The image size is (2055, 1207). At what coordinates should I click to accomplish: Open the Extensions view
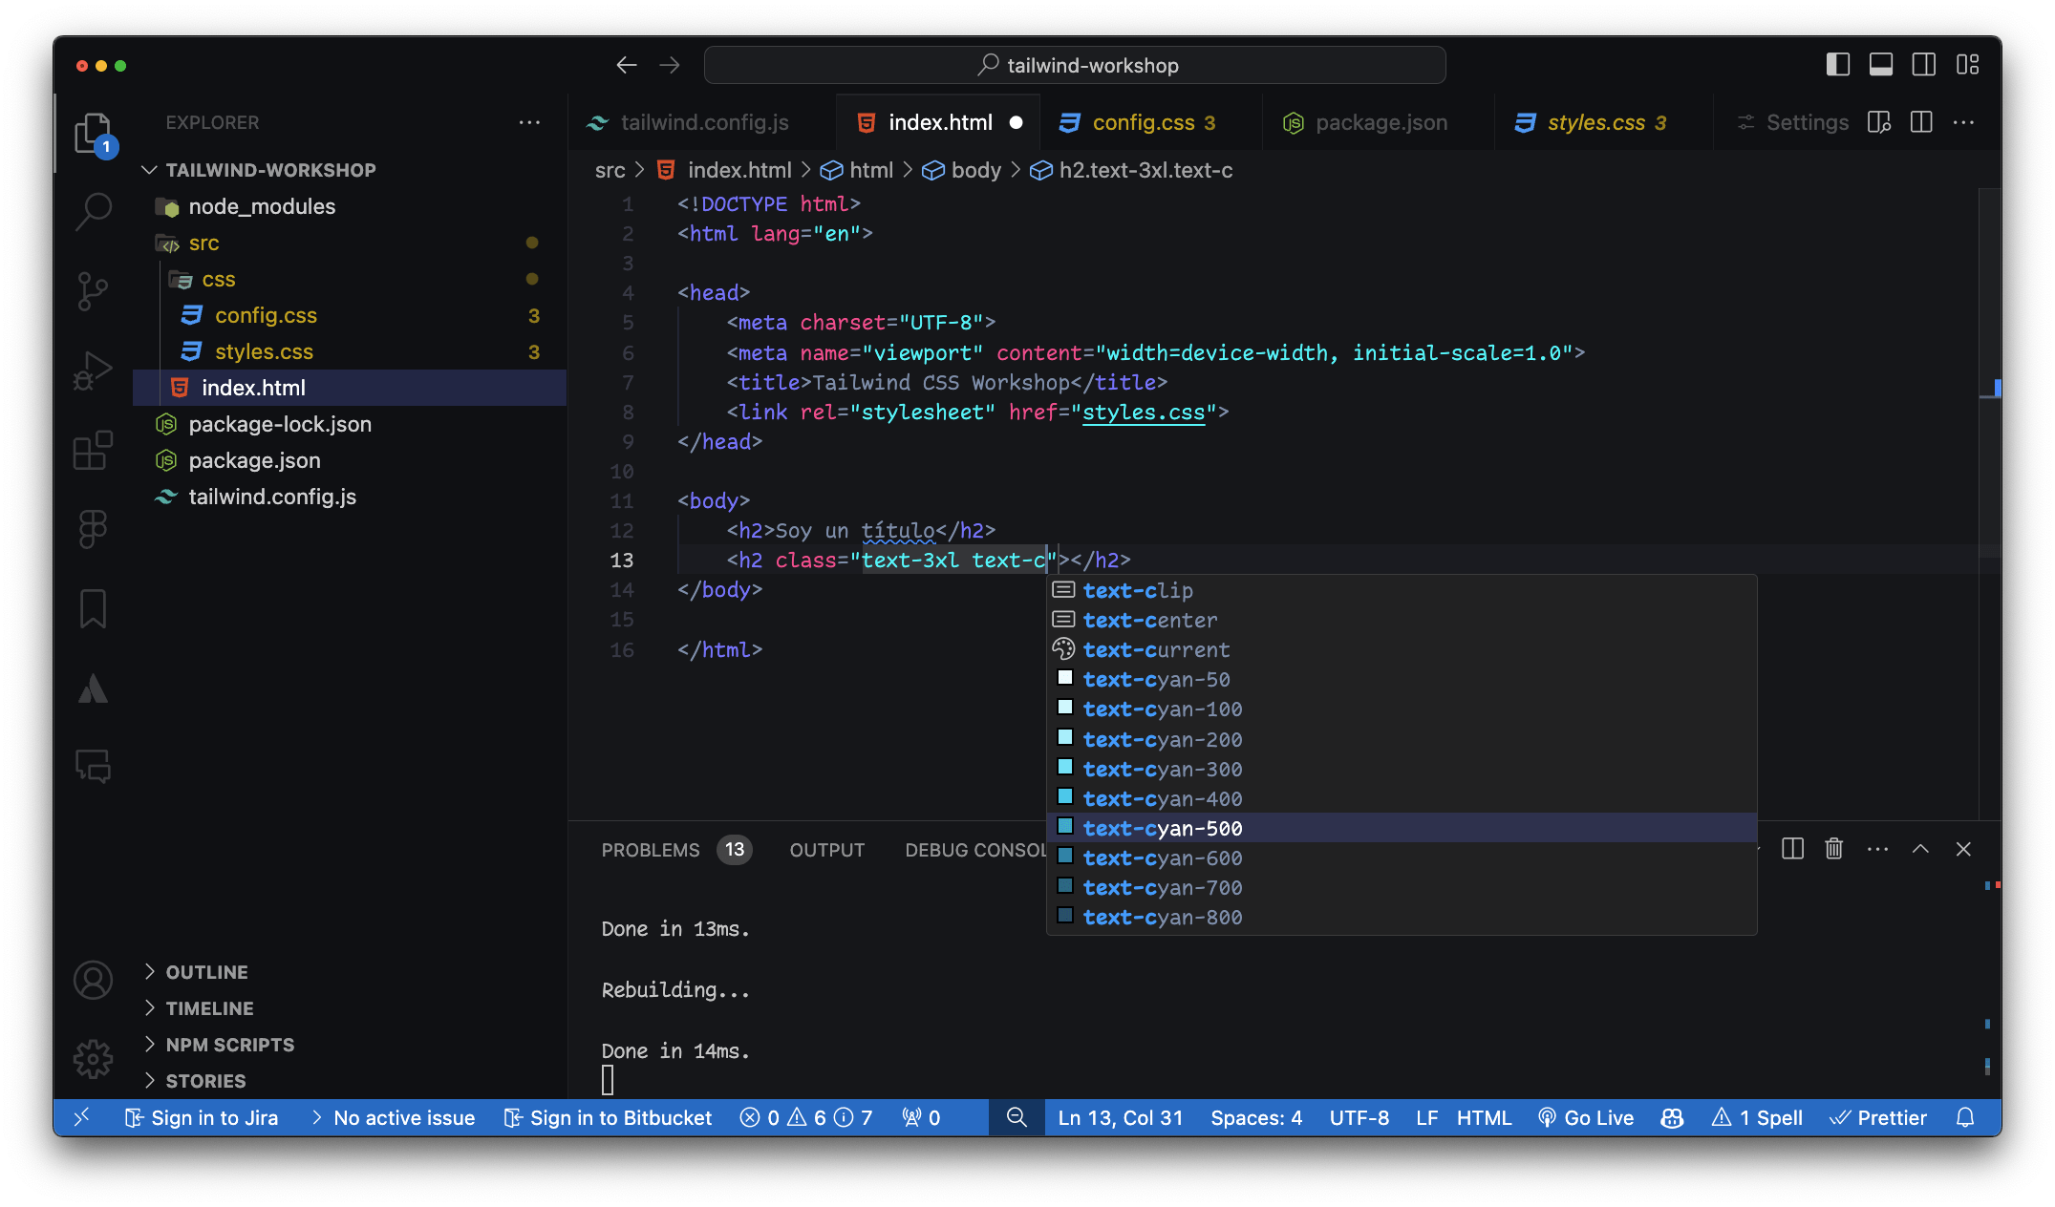pyautogui.click(x=94, y=450)
